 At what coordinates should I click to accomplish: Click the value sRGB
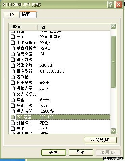click(45, 83)
